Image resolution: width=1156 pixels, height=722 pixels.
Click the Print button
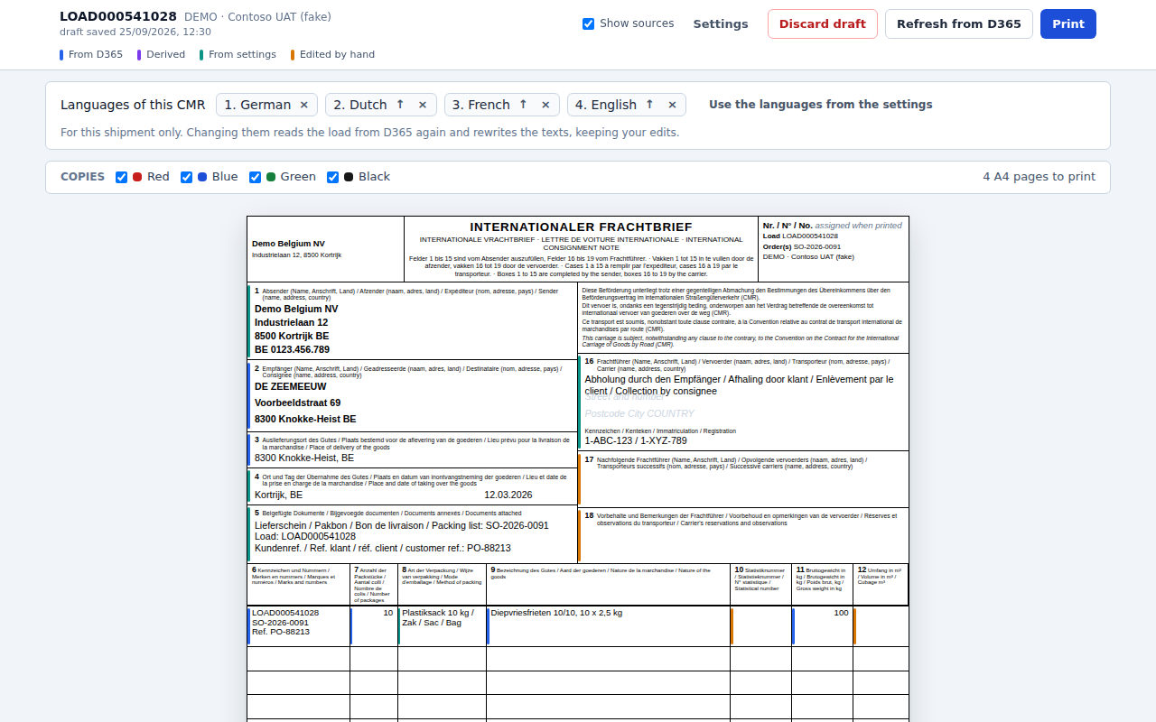coord(1068,24)
